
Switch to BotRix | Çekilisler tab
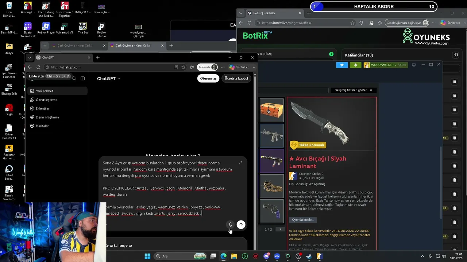coord(274,13)
